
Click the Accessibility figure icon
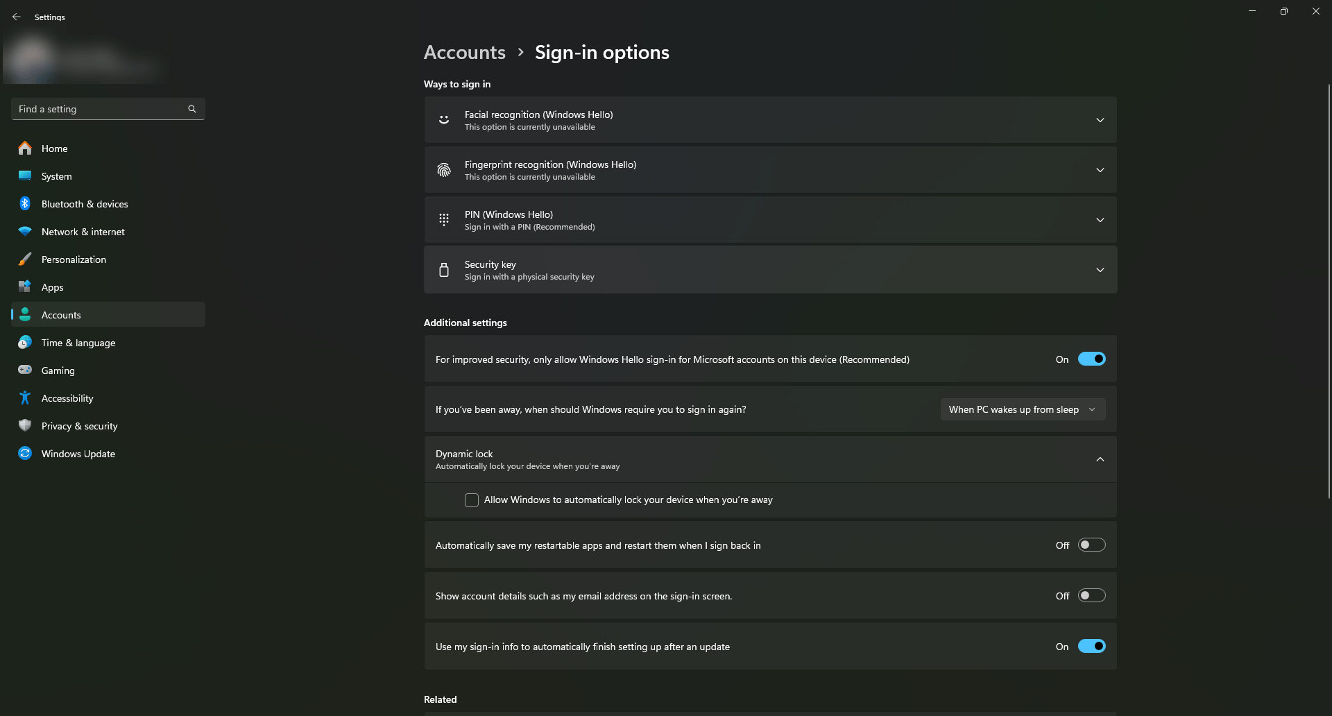click(25, 398)
